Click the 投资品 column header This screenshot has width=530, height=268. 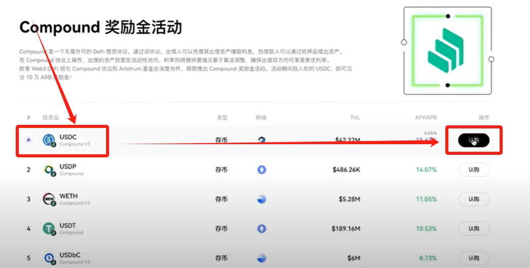click(51, 117)
